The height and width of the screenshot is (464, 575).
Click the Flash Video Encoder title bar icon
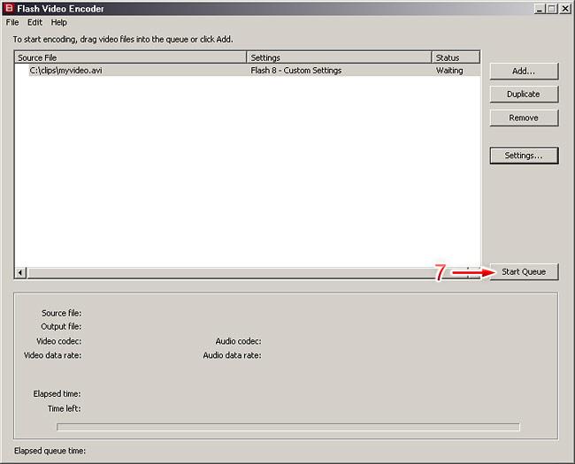point(9,8)
